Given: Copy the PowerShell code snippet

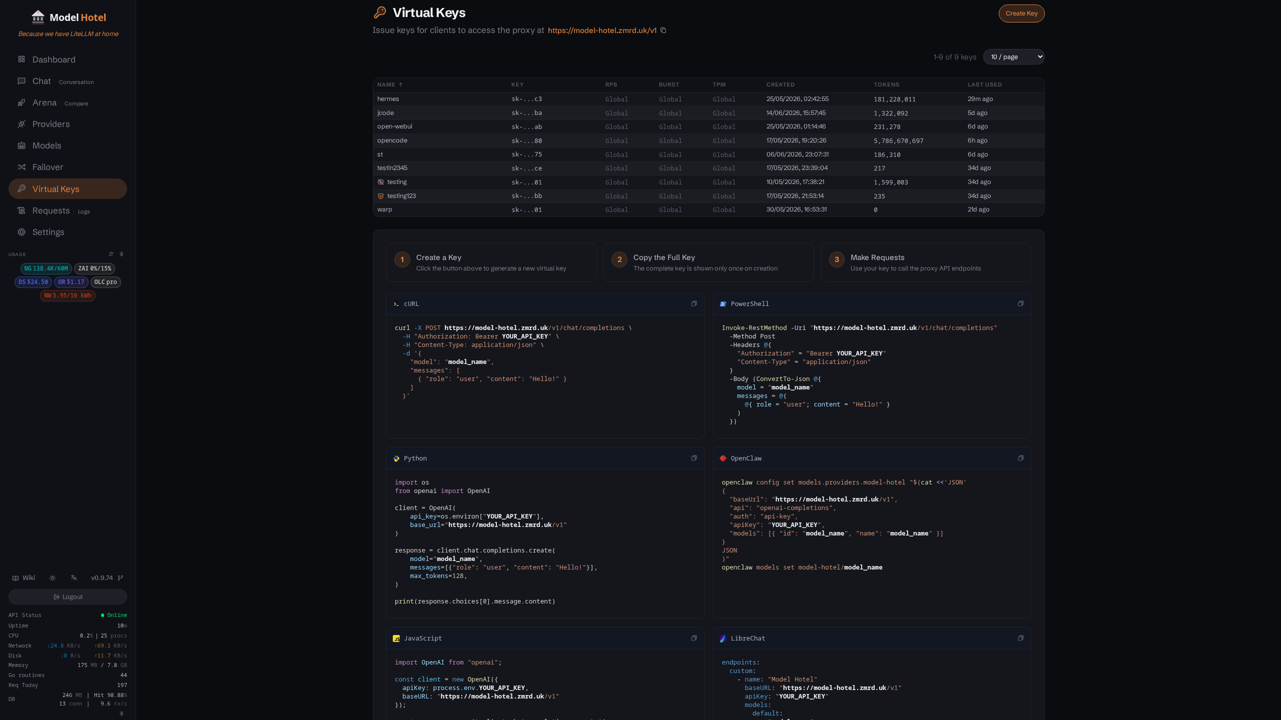Looking at the screenshot, I should point(1020,304).
